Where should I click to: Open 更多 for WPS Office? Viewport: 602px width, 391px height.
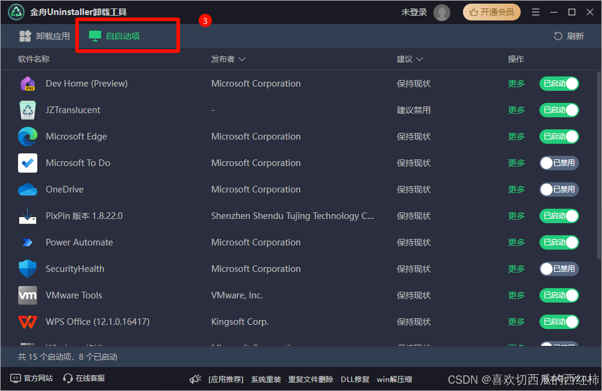(516, 322)
